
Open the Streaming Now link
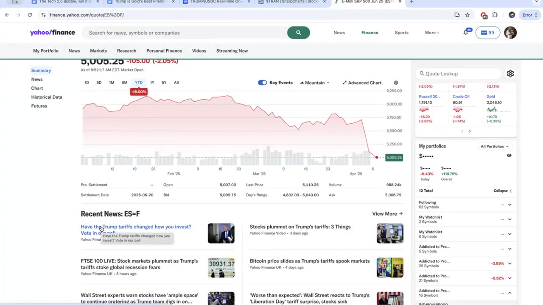point(232,51)
